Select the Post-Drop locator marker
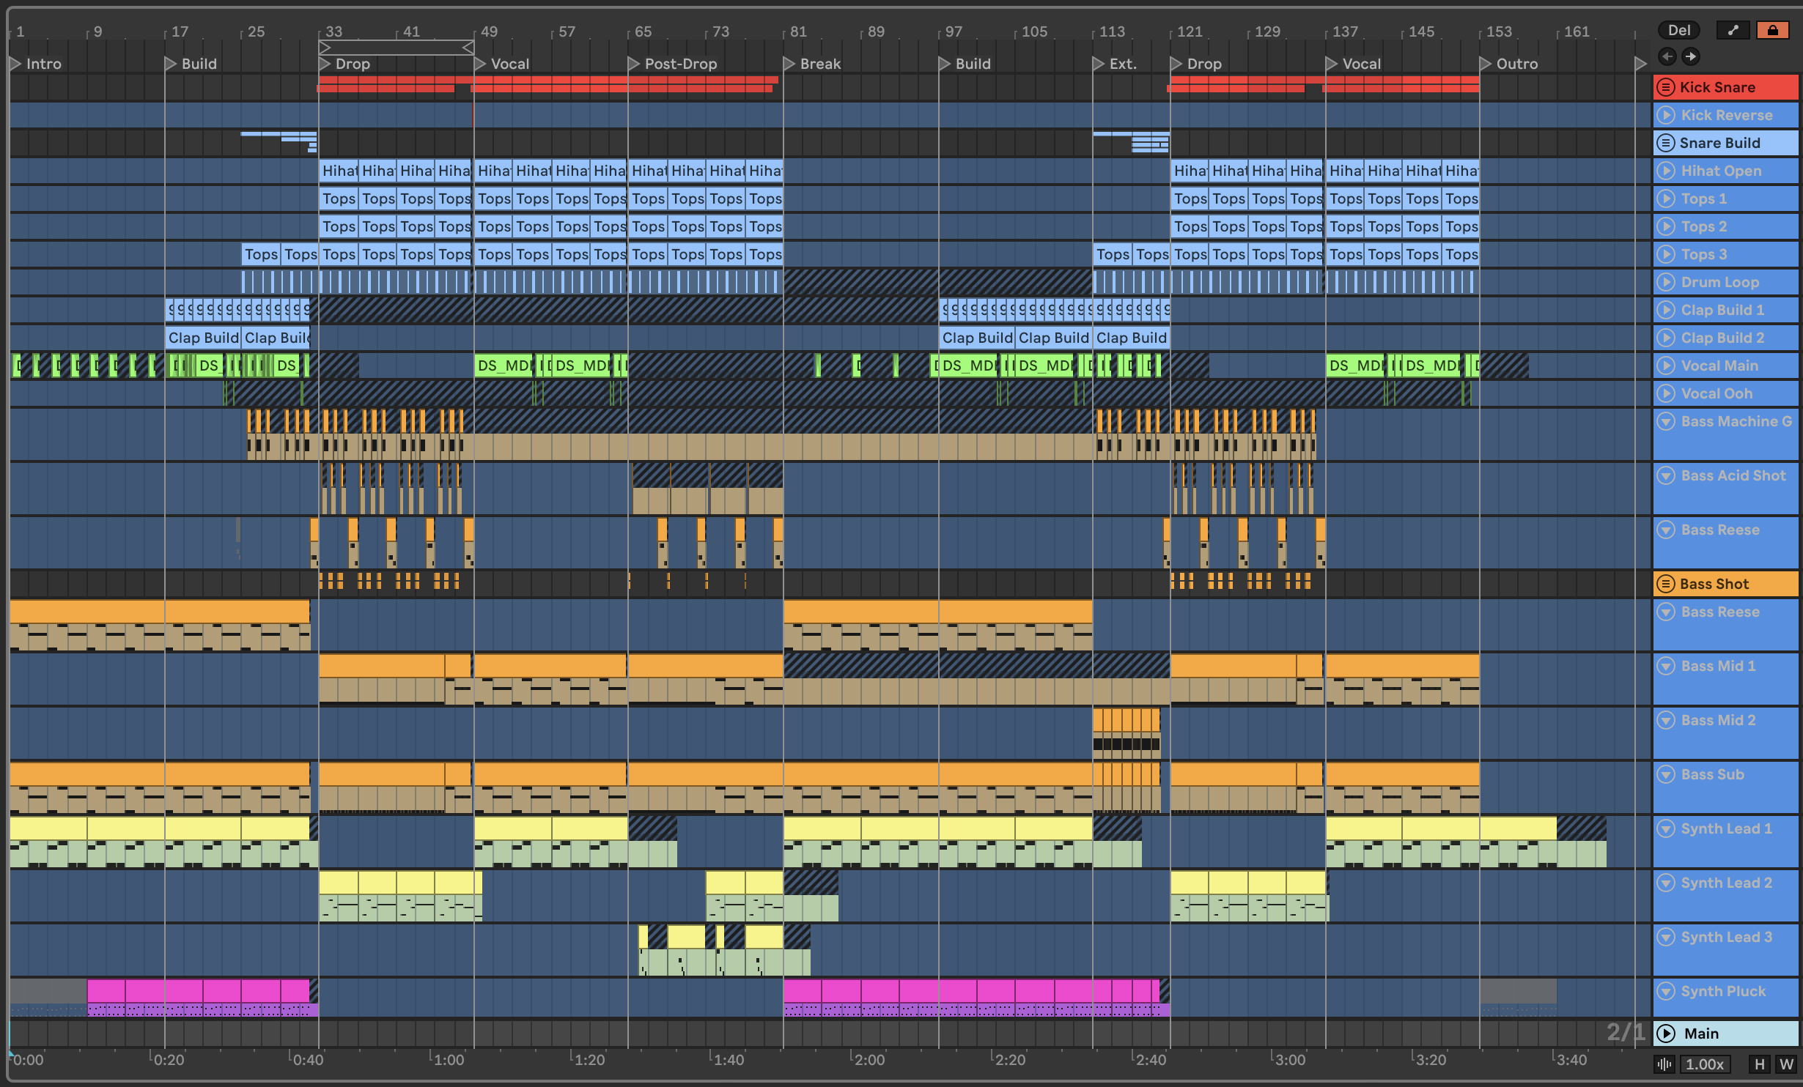Viewport: 1803px width, 1087px height. point(634,64)
